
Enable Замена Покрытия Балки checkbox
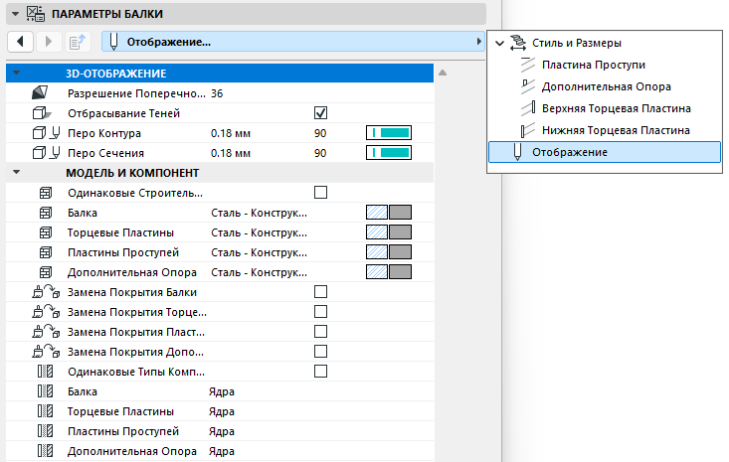(x=321, y=291)
